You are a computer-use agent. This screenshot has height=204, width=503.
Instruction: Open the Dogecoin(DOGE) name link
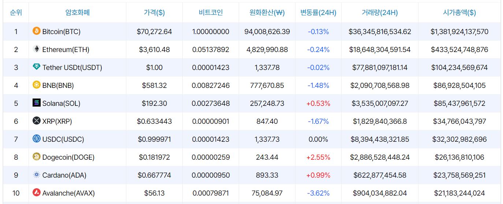click(x=68, y=157)
